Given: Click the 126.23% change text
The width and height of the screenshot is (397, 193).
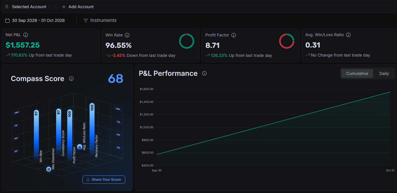Looking at the screenshot, I should click(x=219, y=55).
